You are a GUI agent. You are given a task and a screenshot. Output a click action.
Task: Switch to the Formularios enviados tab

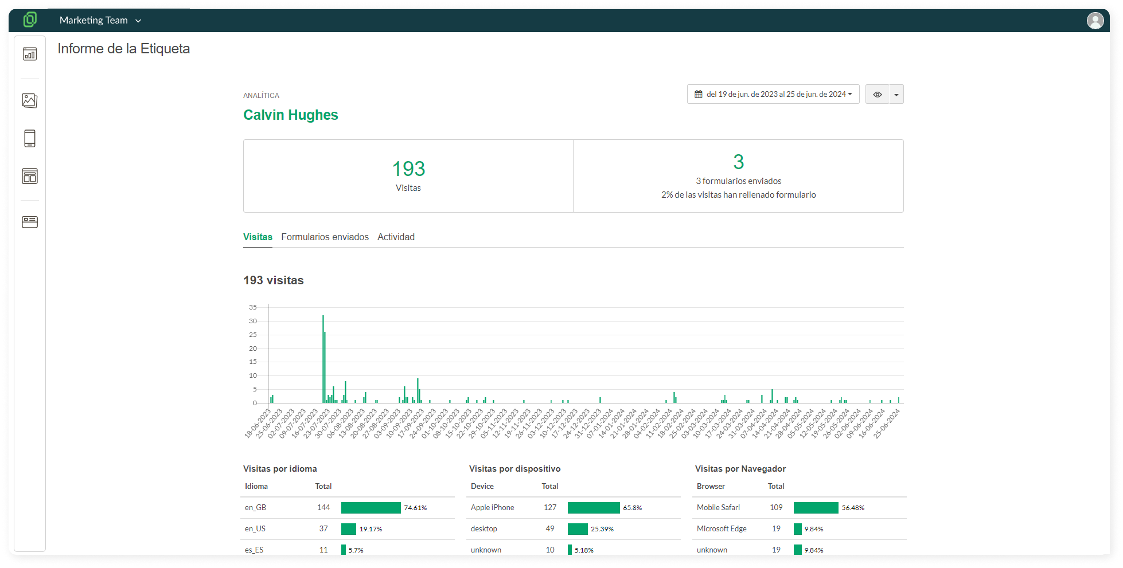coord(325,237)
